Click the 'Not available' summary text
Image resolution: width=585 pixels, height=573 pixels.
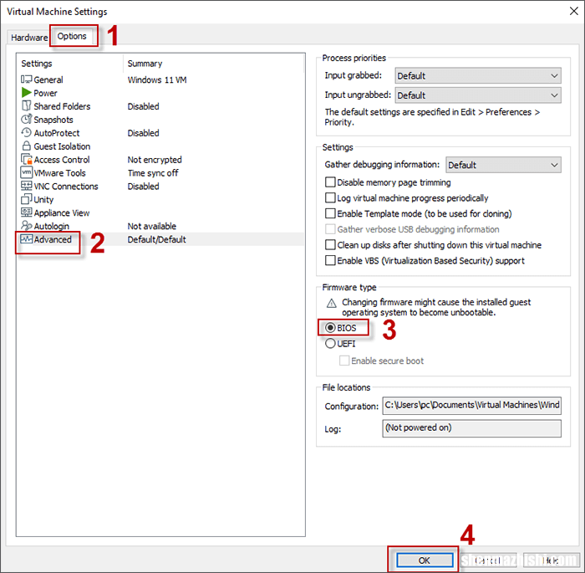pos(152,226)
